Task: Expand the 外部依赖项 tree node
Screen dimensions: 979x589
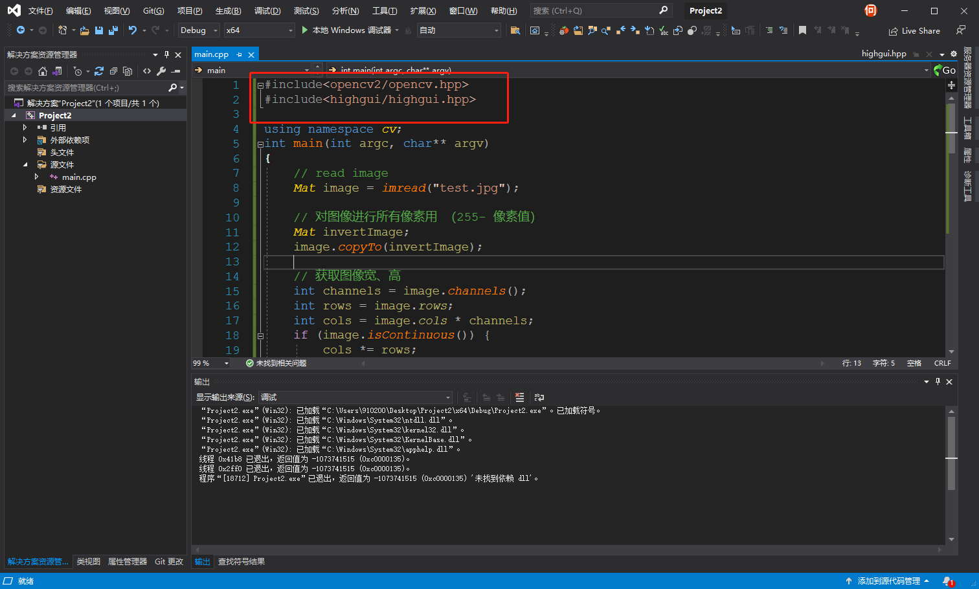Action: pos(25,140)
